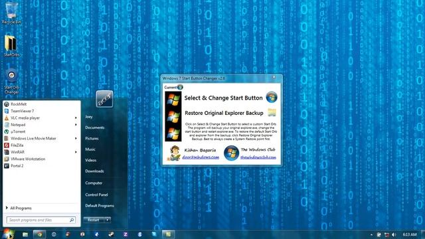Open Downloads from Start menu
425x239 pixels.
tap(94, 171)
